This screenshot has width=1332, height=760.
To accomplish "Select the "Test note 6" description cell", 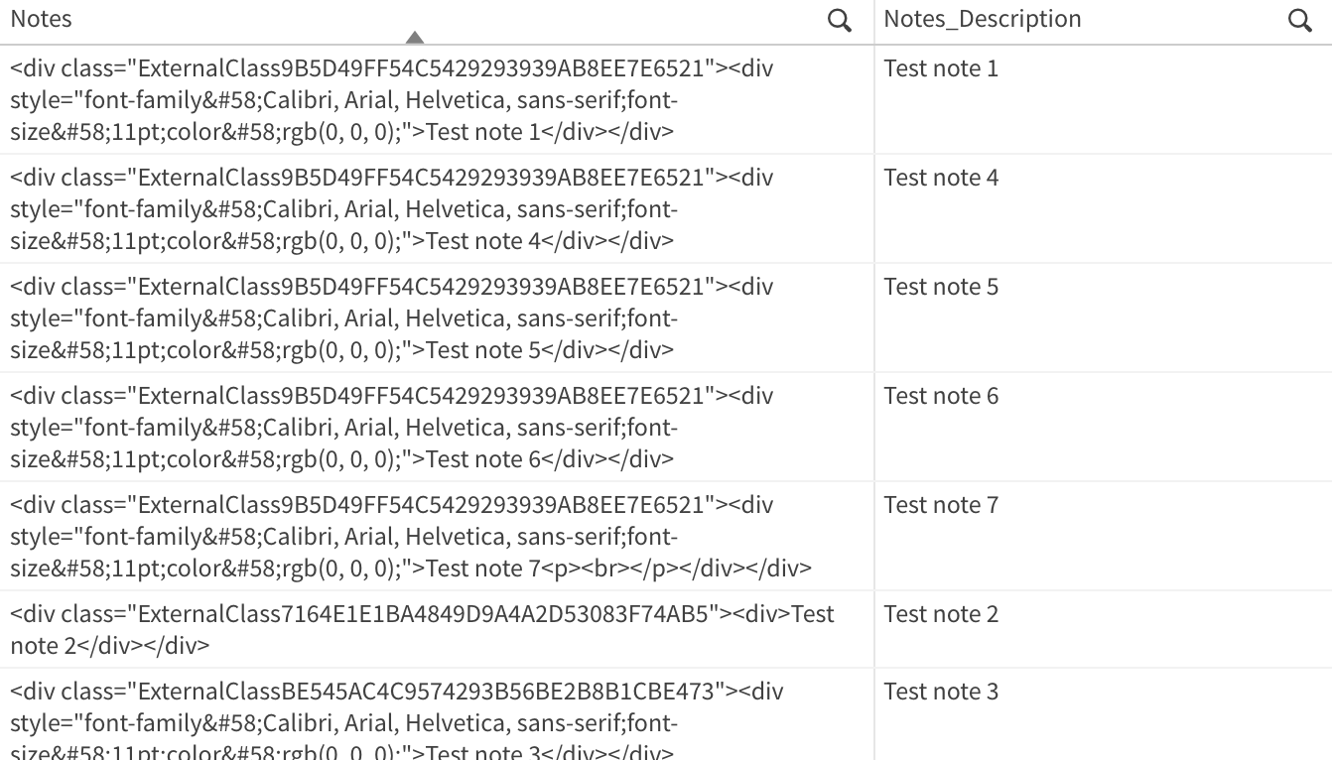I will tap(941, 396).
